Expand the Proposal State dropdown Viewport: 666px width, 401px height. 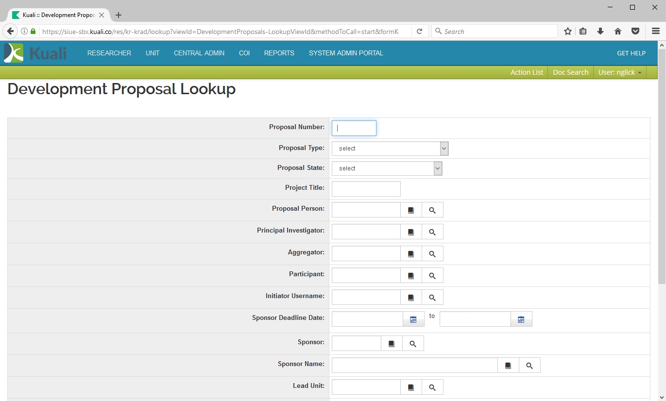(x=387, y=168)
